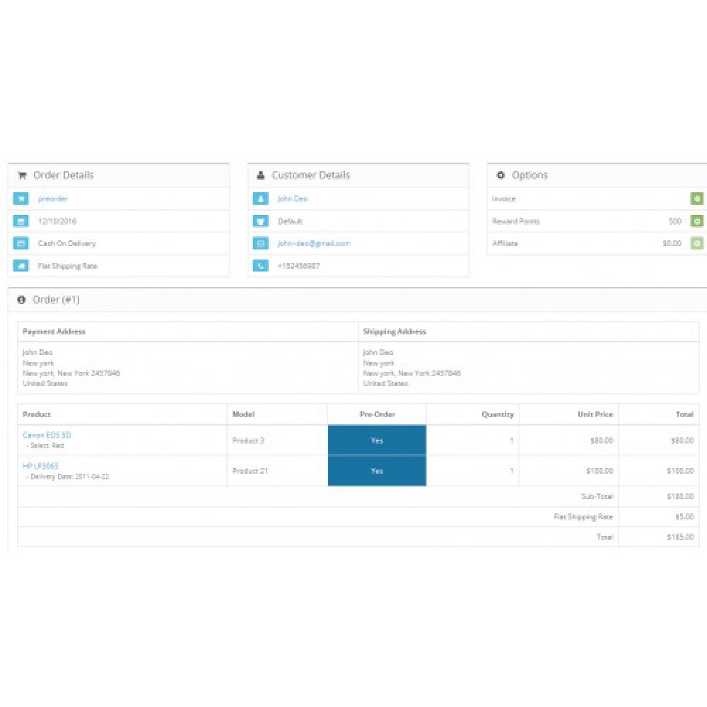Screen dimensions: 707x707
Task: Click the shopping cart icon beside preorder
Action: (21, 199)
